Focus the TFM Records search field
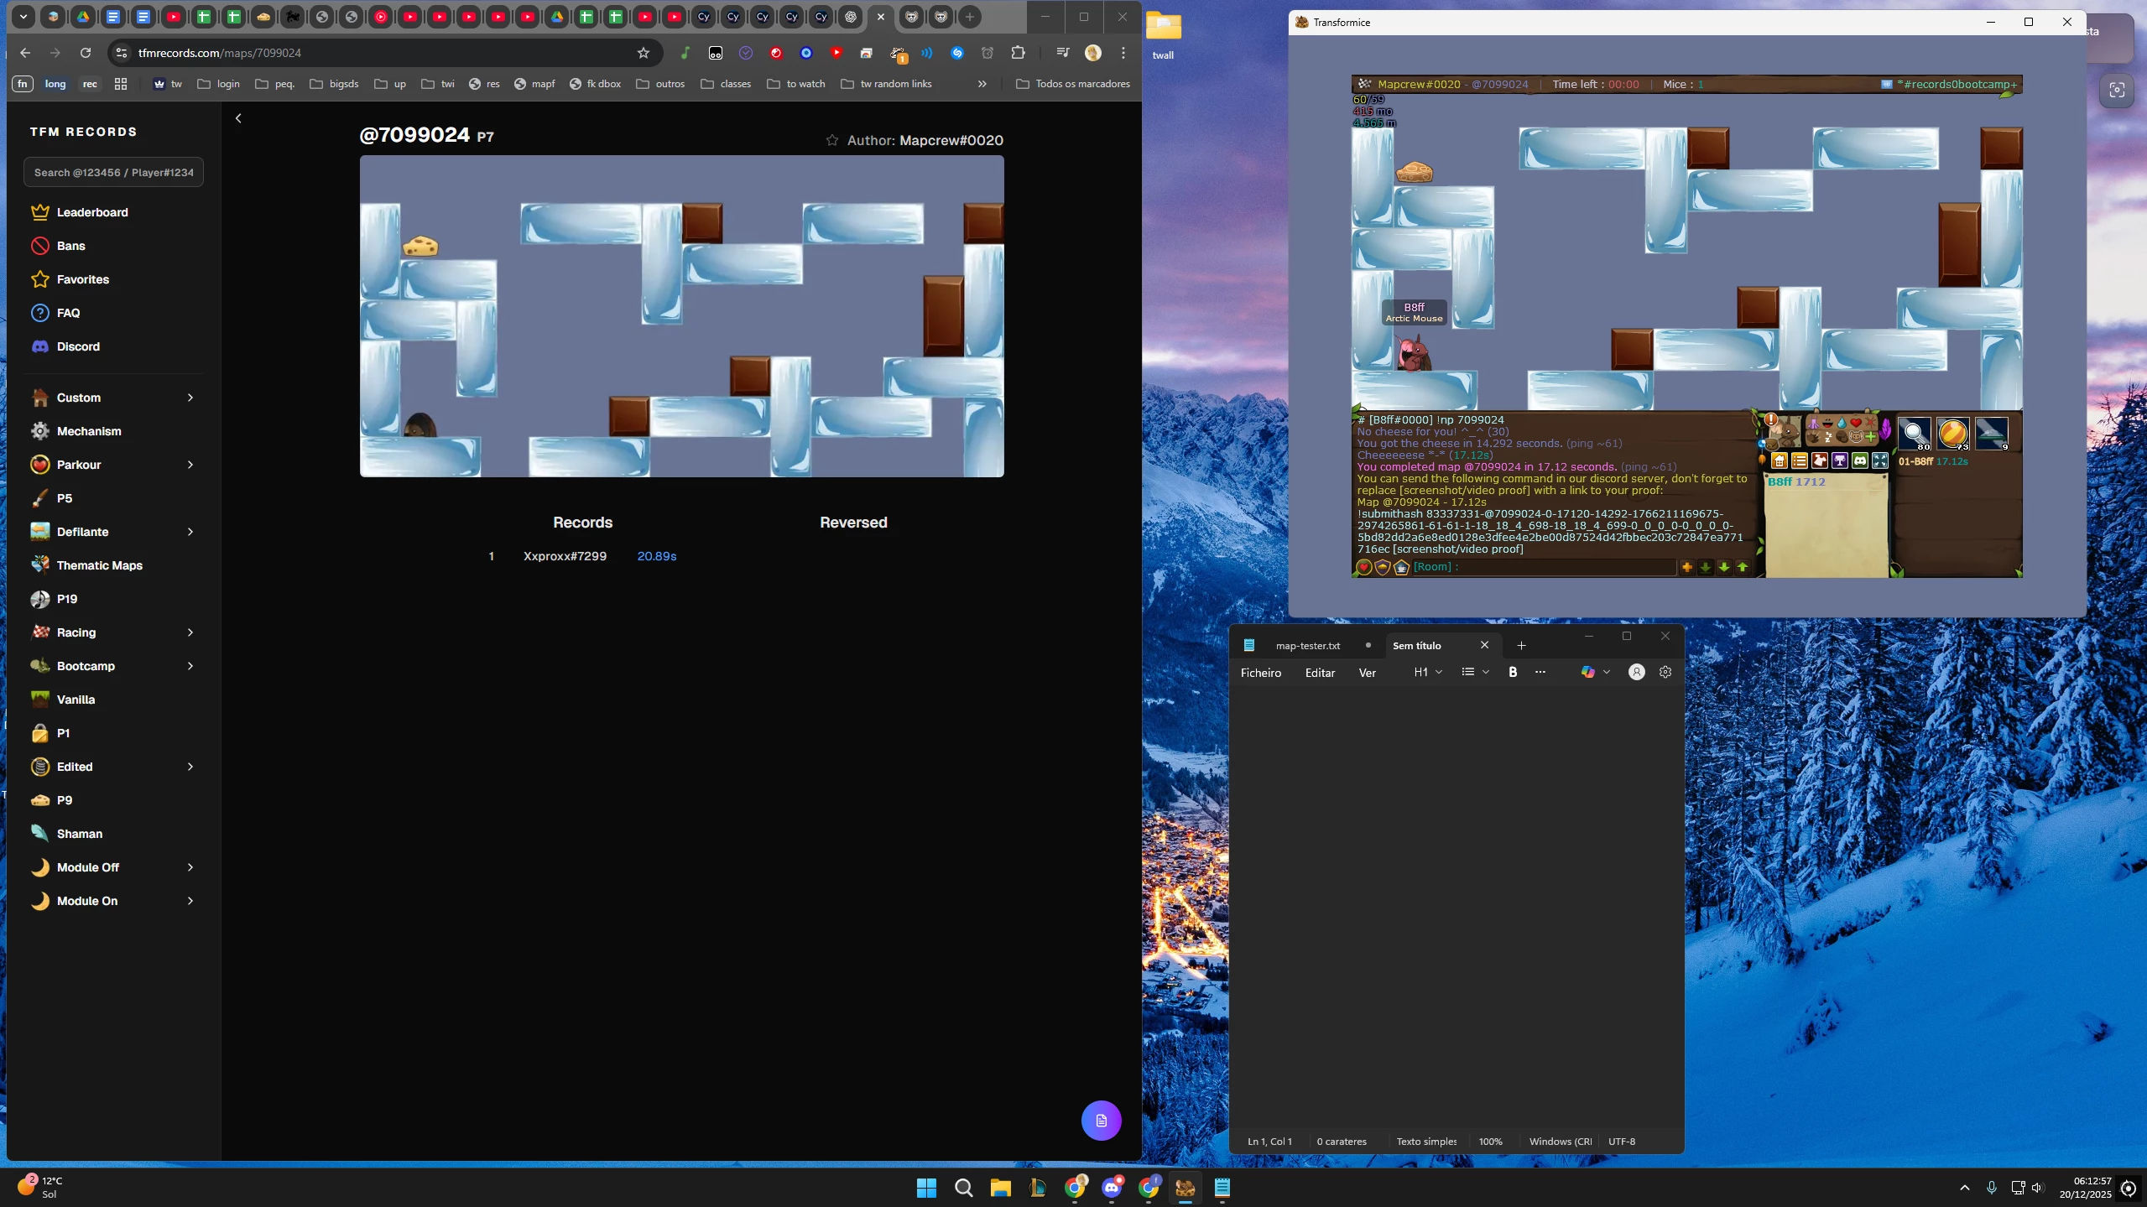 point(113,173)
